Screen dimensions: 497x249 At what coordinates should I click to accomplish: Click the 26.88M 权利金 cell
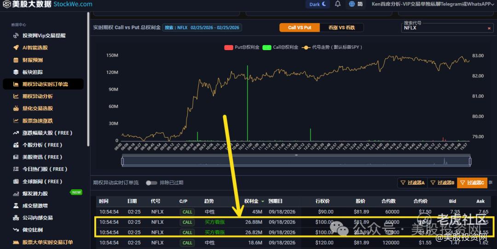pos(254,222)
